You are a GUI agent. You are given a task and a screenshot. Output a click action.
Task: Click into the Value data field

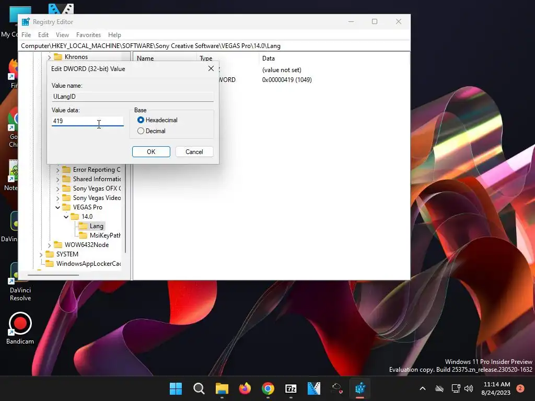tap(87, 121)
